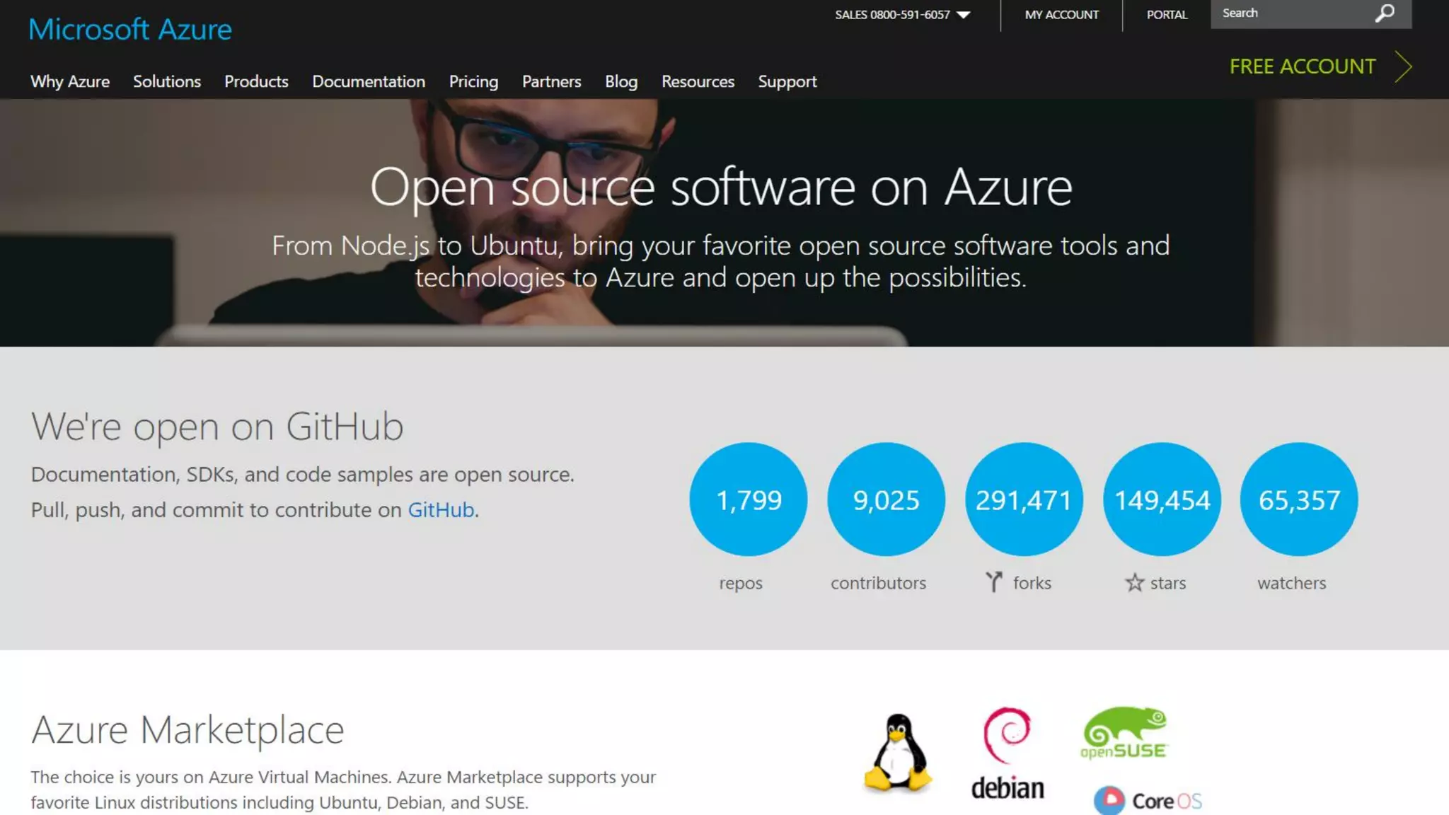This screenshot has width=1449, height=815.
Task: Follow the GitHub link
Action: (x=441, y=509)
